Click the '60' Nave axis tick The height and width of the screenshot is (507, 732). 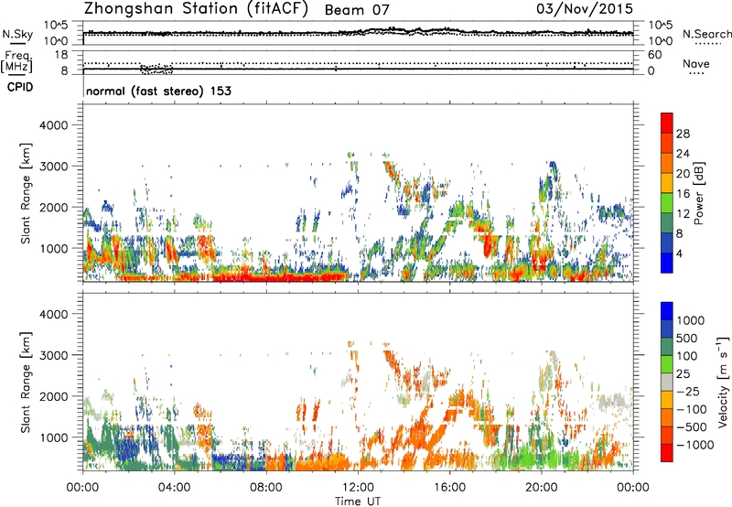(654, 55)
